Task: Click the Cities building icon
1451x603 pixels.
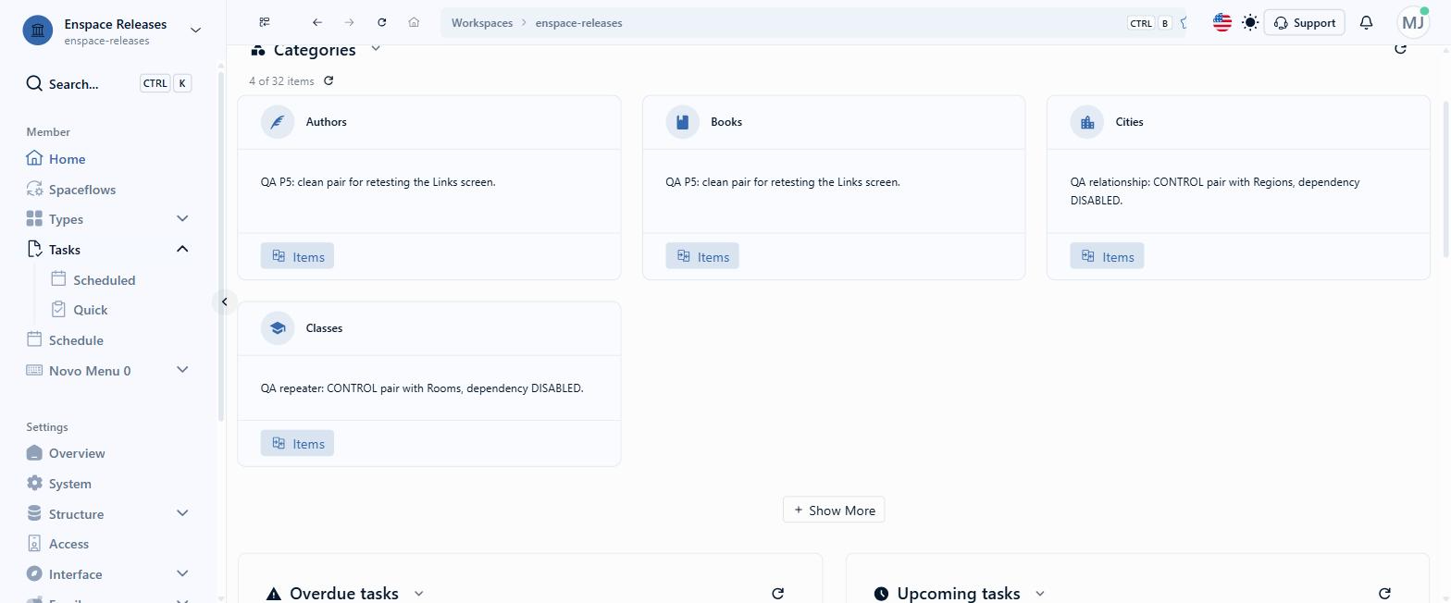Action: pyautogui.click(x=1087, y=122)
